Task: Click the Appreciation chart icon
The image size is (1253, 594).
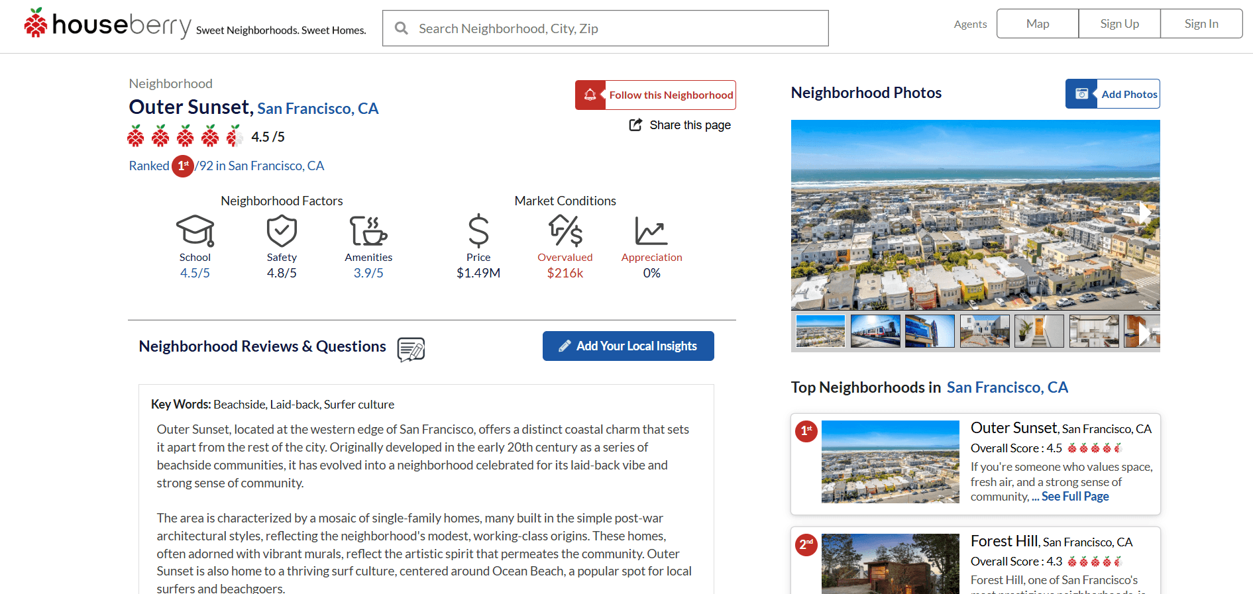Action: [651, 231]
